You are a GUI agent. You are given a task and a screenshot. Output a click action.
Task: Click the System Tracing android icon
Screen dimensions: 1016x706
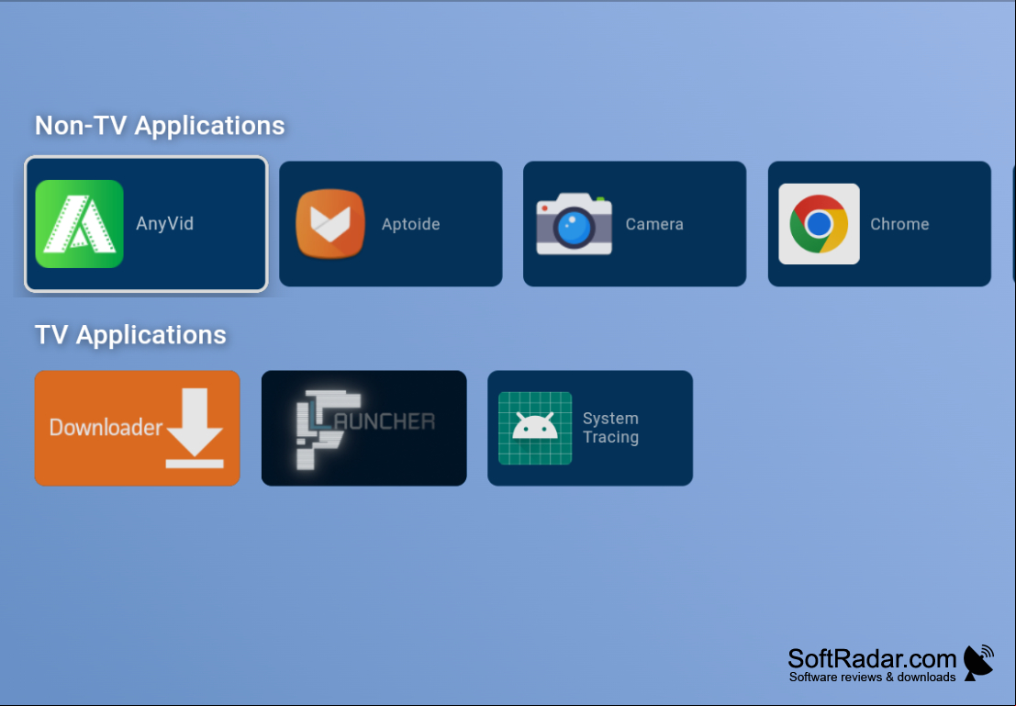pos(535,428)
